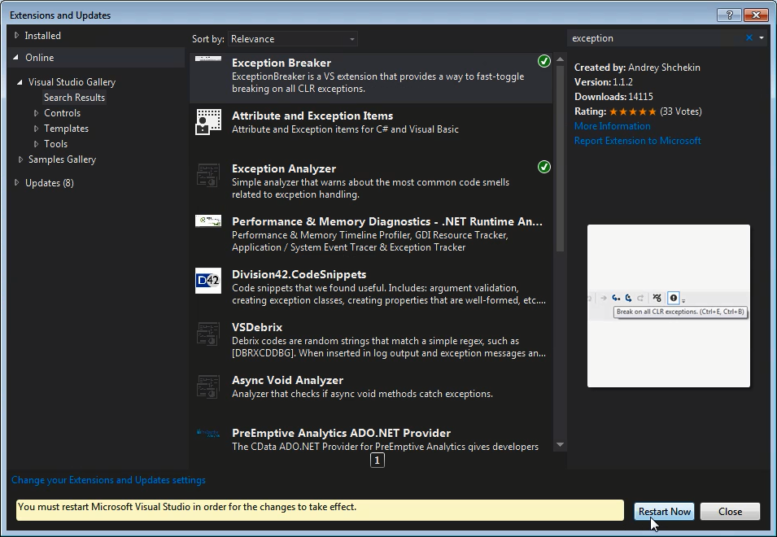Select Search Results in the tree

pos(74,98)
